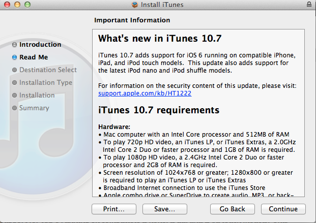This screenshot has width=316, height=223.
Task: Click the gray bullet beside Installation Type
Action: point(14,82)
